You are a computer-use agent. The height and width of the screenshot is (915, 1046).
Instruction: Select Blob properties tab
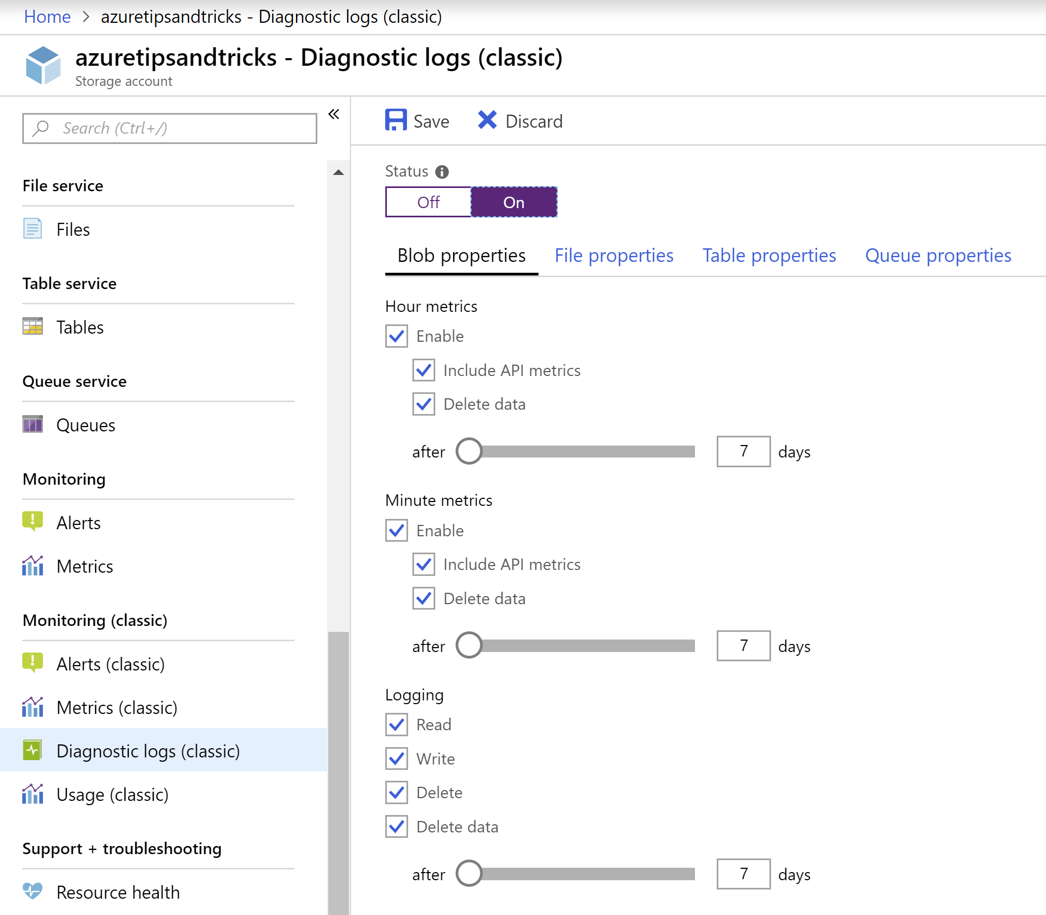pyautogui.click(x=461, y=255)
